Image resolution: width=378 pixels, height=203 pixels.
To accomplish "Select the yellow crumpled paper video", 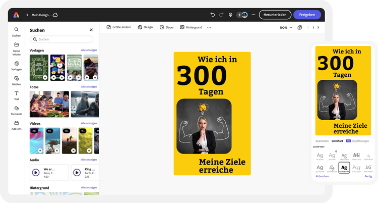I will click(86, 141).
